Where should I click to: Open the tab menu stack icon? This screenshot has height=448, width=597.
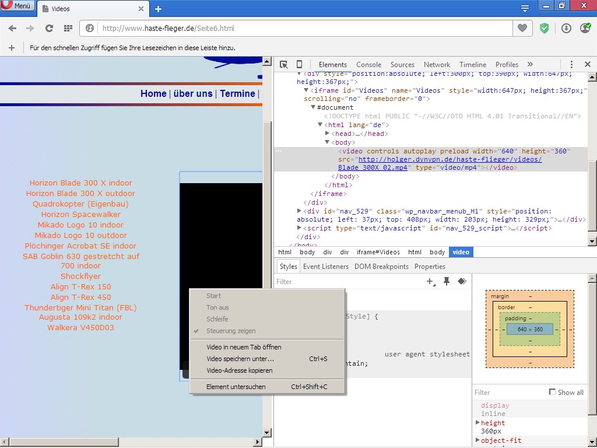click(x=525, y=8)
